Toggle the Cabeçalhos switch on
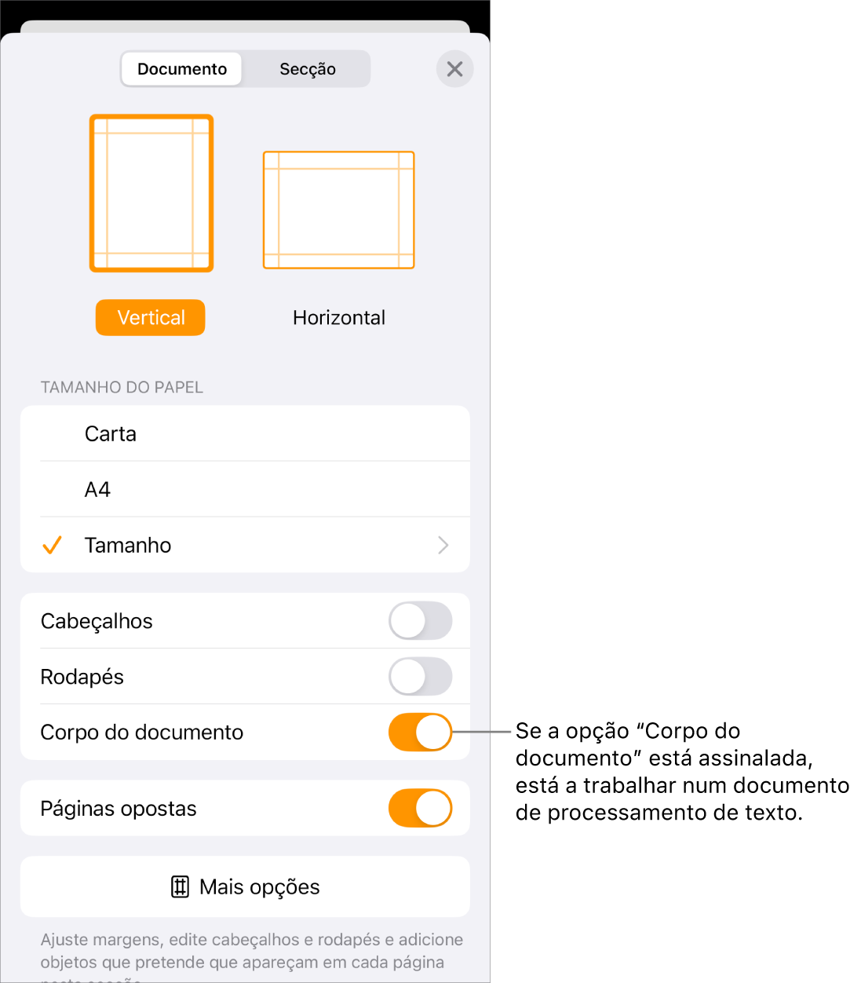 (x=421, y=621)
